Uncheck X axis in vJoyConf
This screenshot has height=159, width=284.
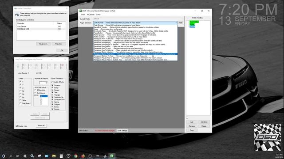point(20,81)
